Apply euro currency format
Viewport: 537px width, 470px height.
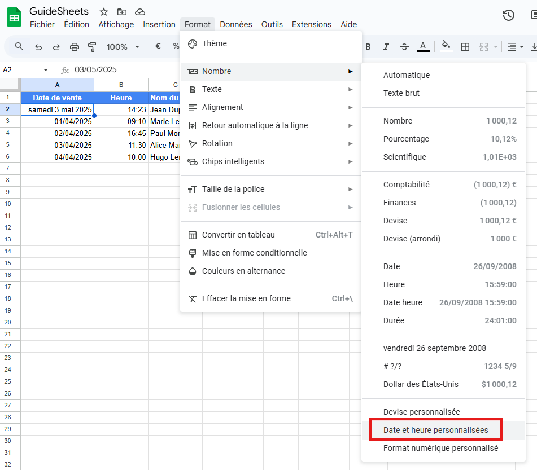point(158,46)
